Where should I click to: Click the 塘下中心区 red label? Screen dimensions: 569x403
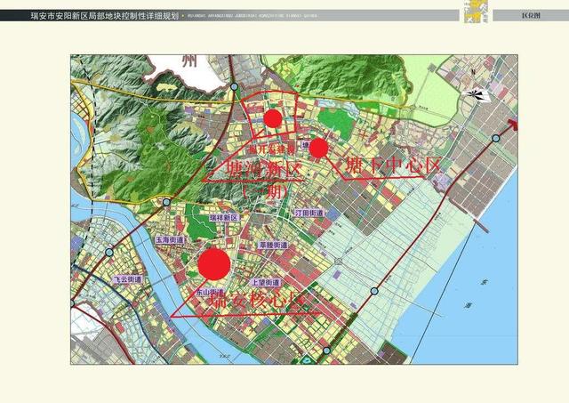coord(393,166)
